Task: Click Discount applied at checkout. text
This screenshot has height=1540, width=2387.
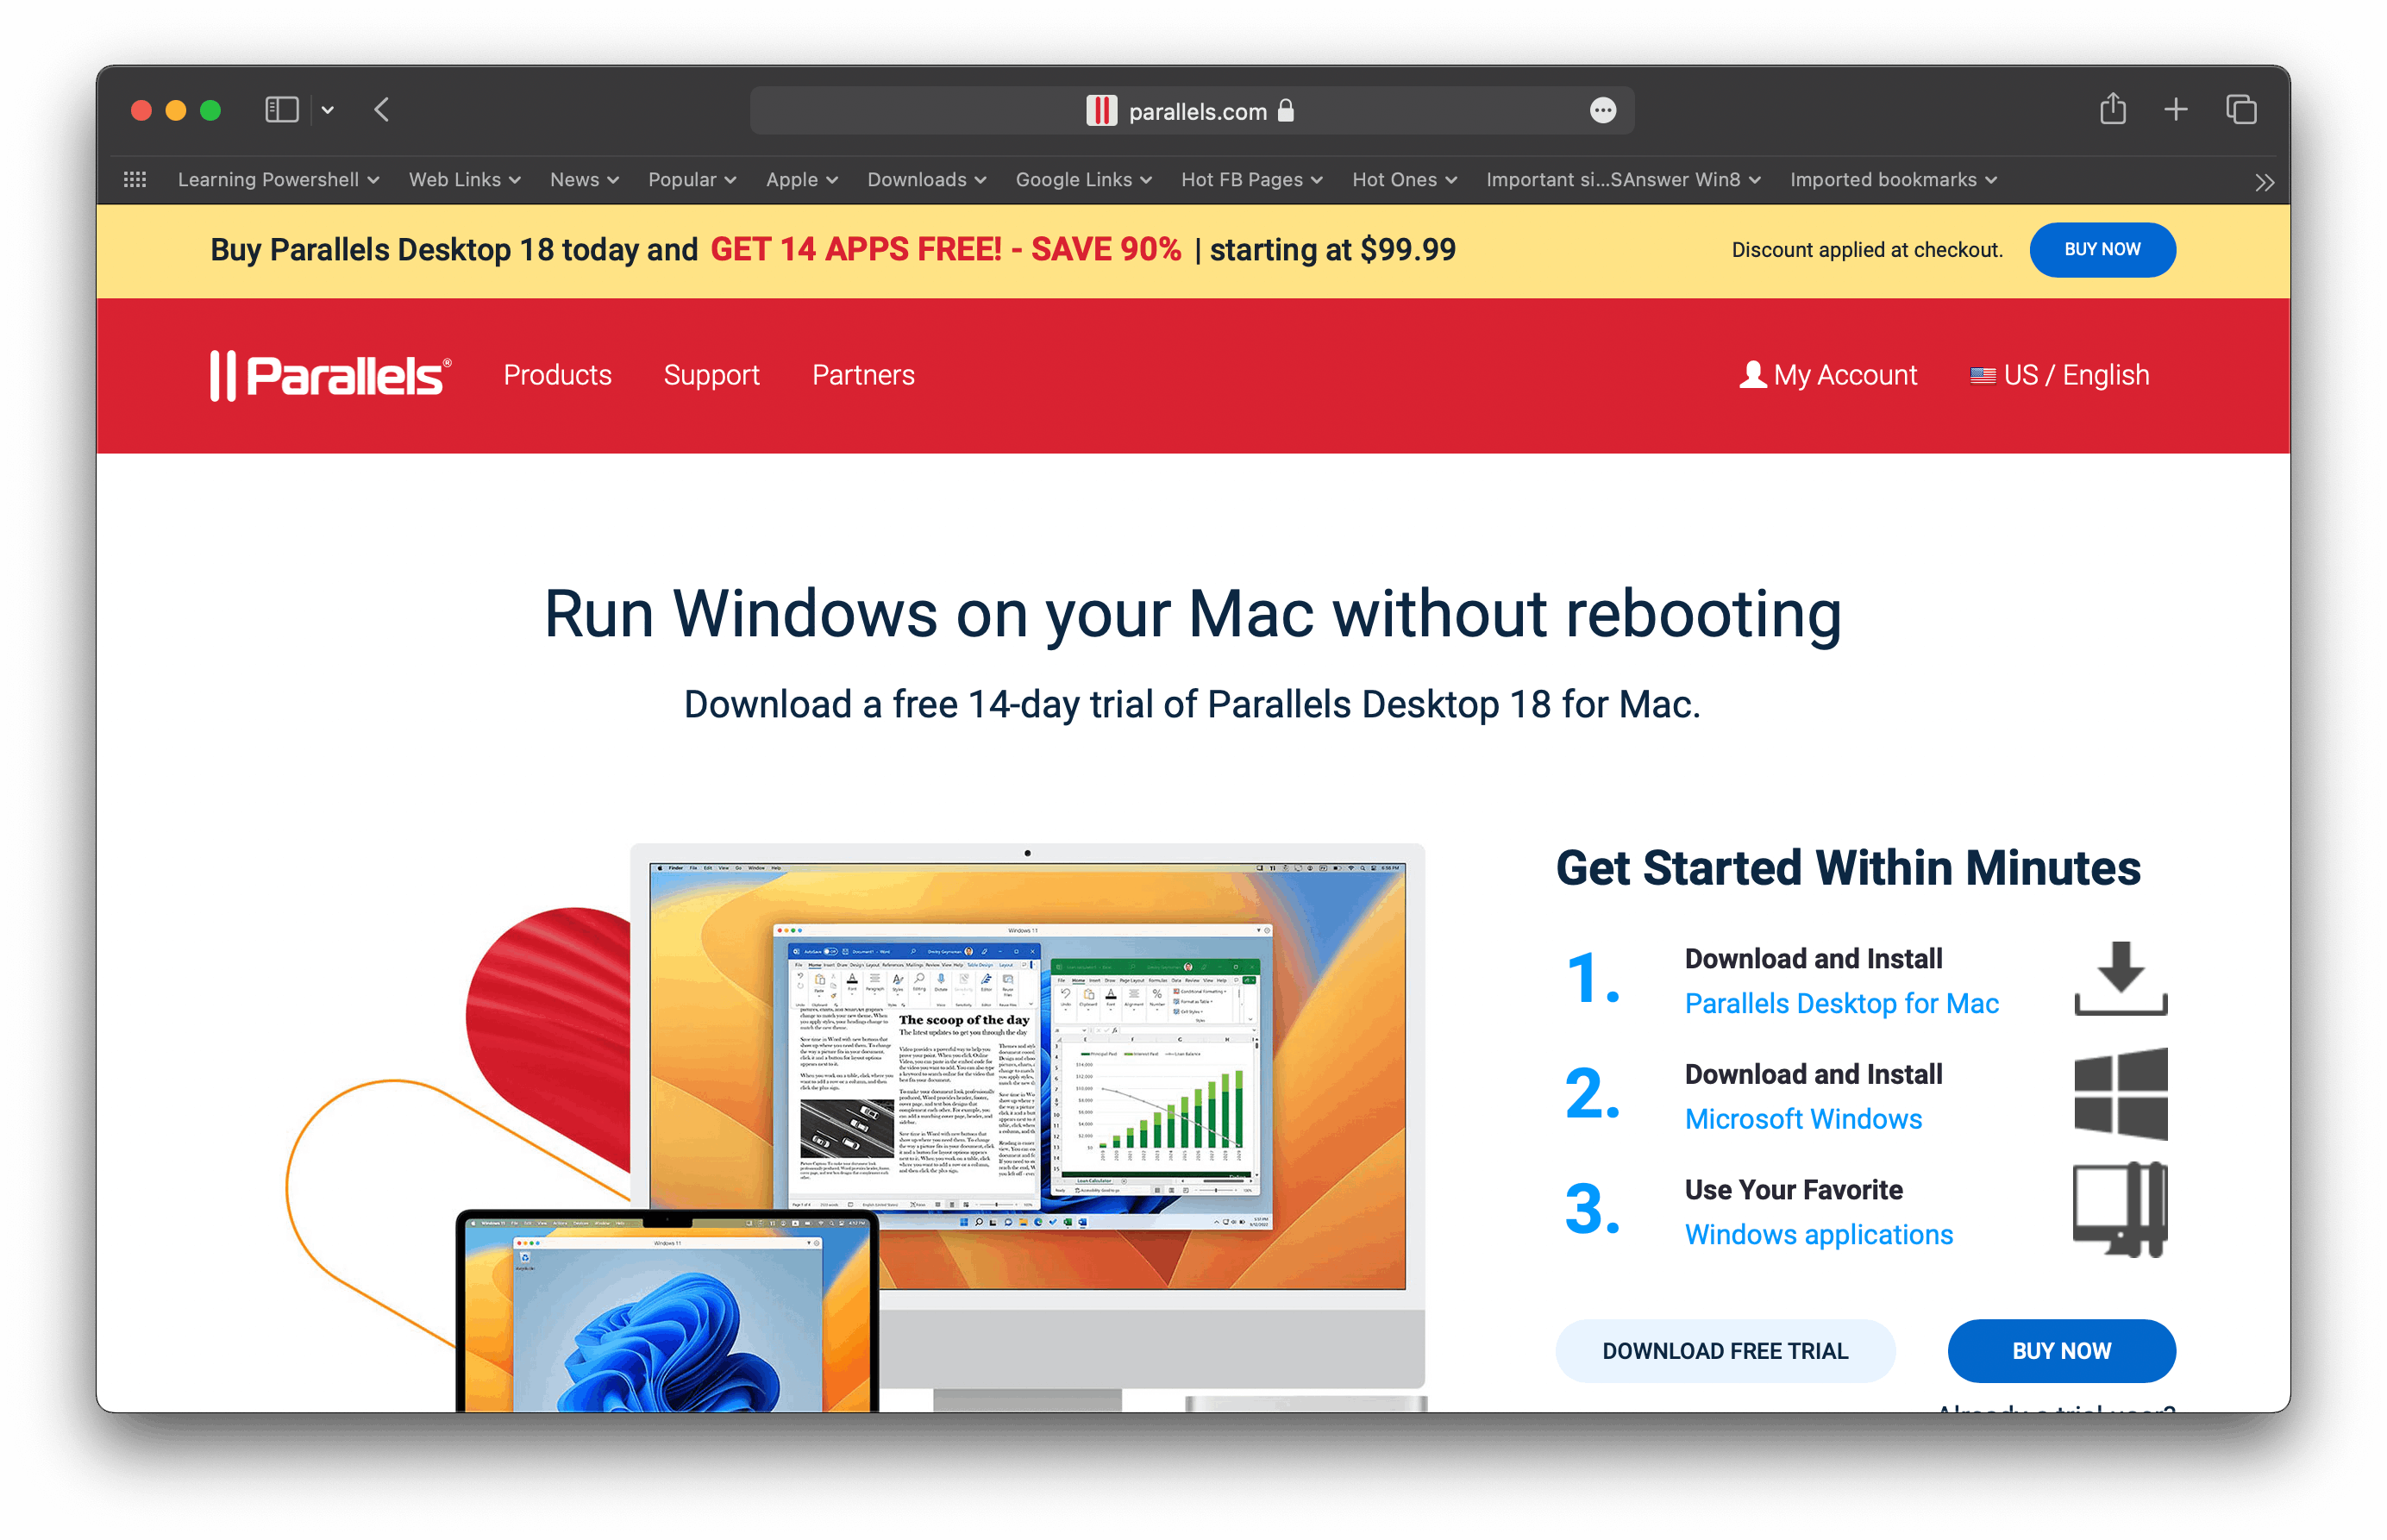Action: tap(1867, 250)
